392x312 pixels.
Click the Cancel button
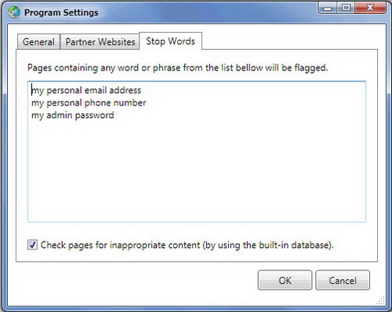point(343,280)
